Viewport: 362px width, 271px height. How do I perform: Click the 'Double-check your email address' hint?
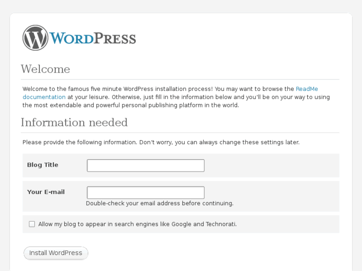(x=159, y=203)
